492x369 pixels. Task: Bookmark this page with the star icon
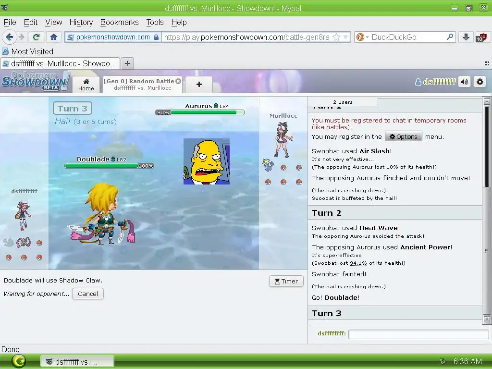336,37
